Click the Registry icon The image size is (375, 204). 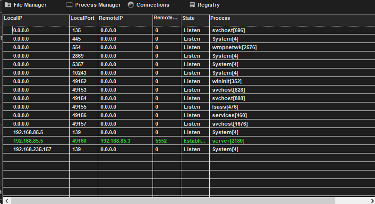coord(192,5)
